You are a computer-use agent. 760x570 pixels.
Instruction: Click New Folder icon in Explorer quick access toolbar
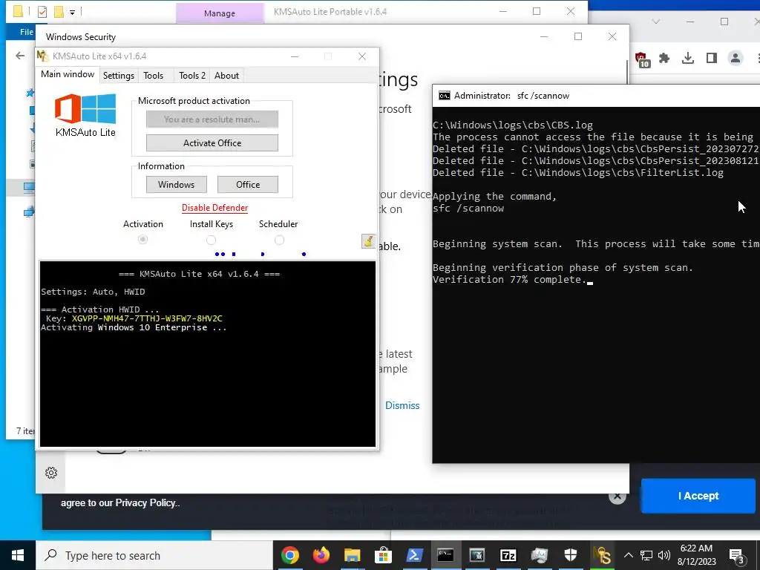[x=59, y=12]
